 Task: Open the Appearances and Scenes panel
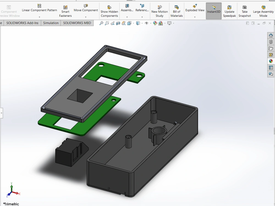point(271,61)
